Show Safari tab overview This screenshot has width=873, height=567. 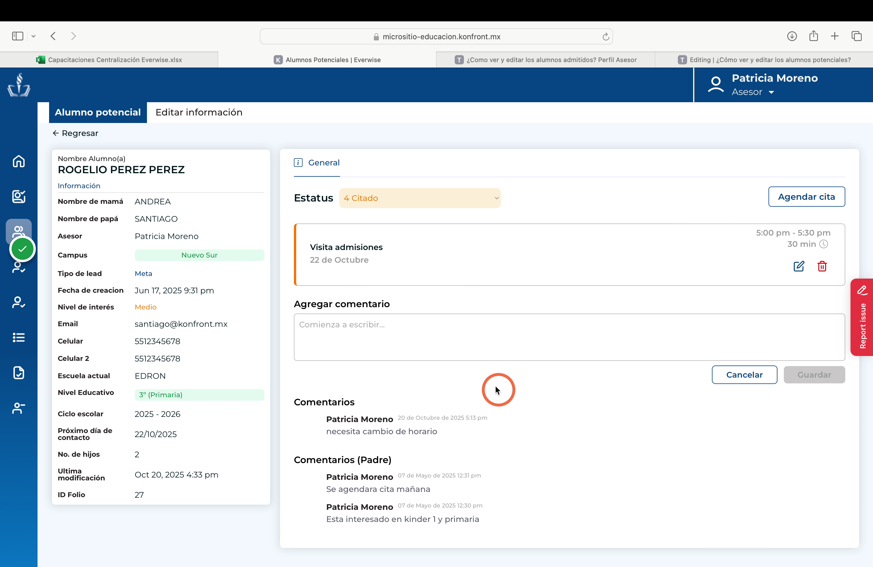pyautogui.click(x=857, y=36)
